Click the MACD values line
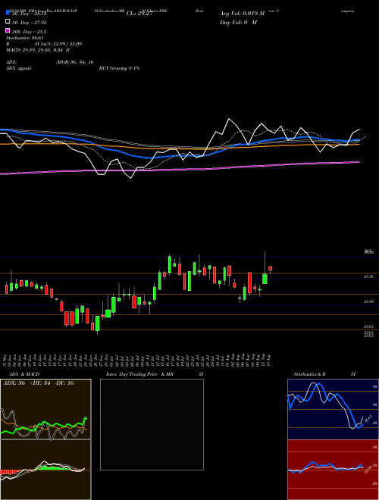The height and width of the screenshot is (500, 379). coord(38,50)
